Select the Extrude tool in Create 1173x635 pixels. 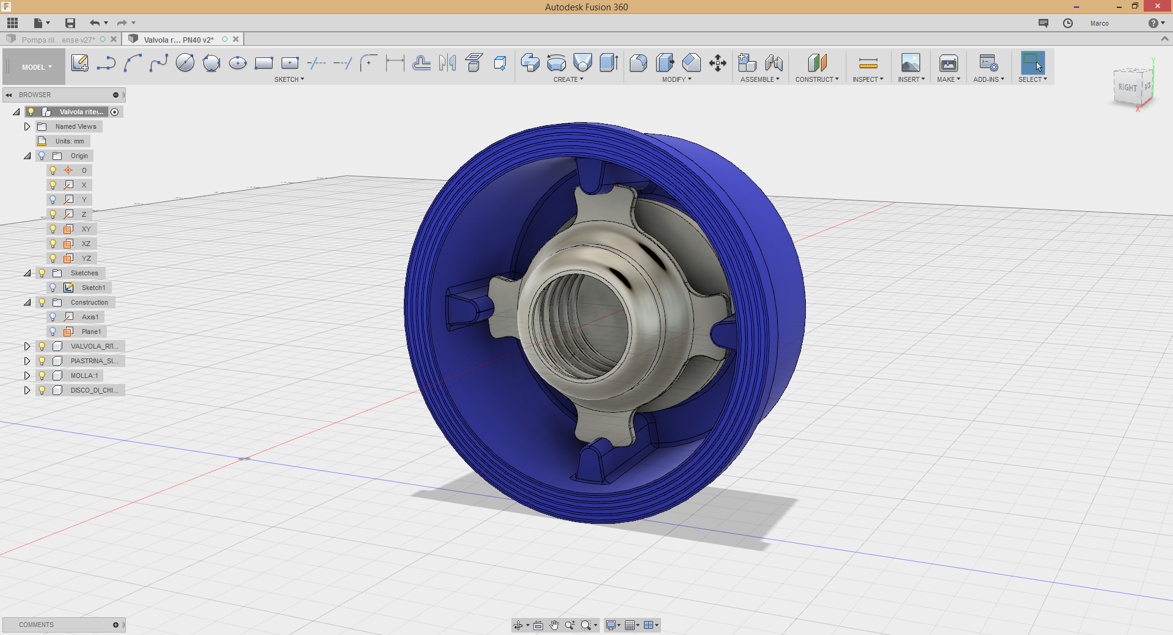(x=530, y=63)
